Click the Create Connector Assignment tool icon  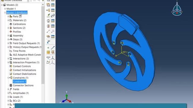click(x=48, y=26)
